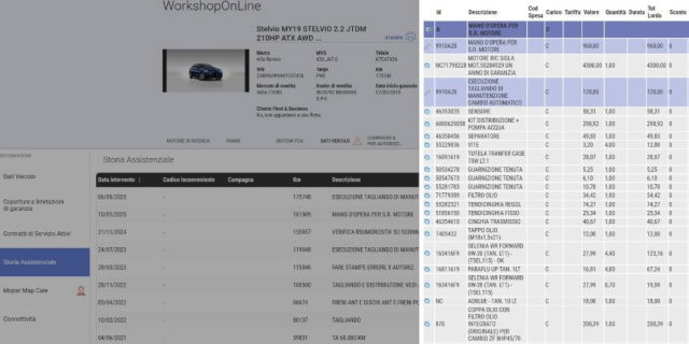Image resolution: width=689 pixels, height=344 pixels.
Task: Click the wrench icon of Esecuzione Tagliando row
Action: (x=428, y=92)
